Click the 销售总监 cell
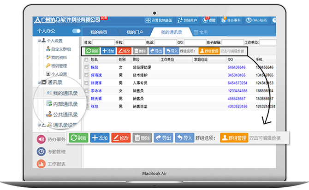Viewport: 309px width, 190px height. point(140,107)
